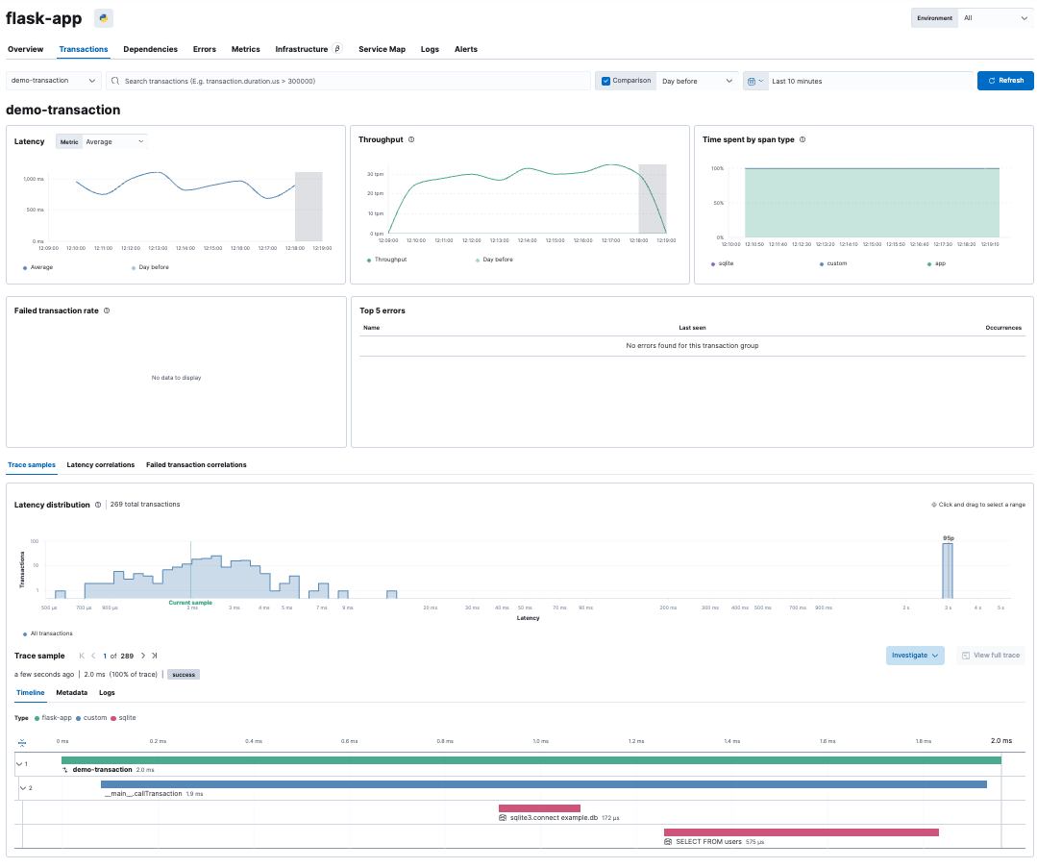Open the trace sample Logs tab
Screen dimensions: 1037x868
(107, 693)
